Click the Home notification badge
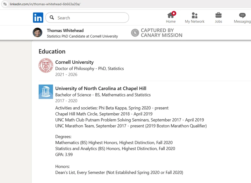Image resolution: width=251 pixels, height=183 pixels. tap(174, 13)
